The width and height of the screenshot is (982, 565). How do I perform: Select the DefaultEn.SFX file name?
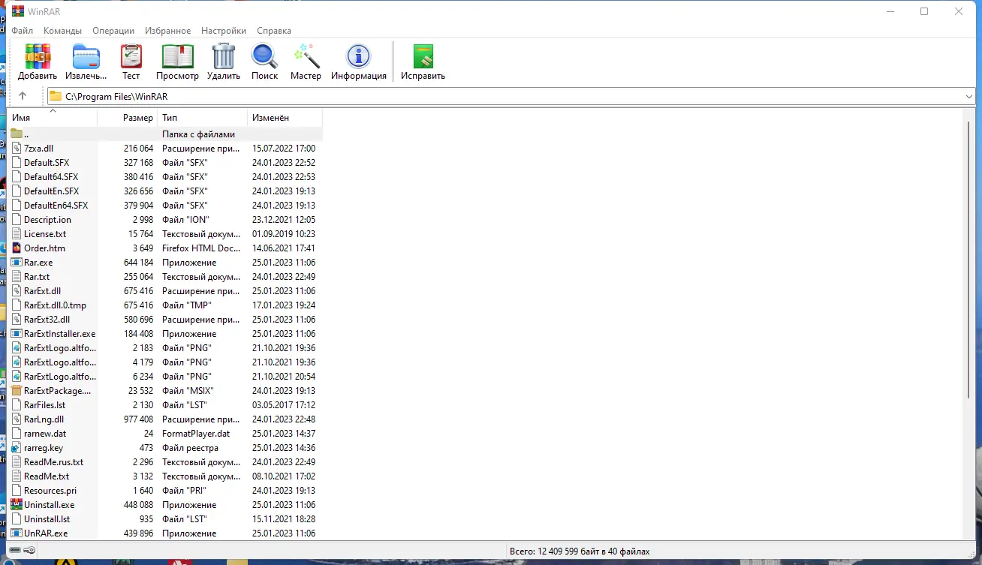(51, 191)
